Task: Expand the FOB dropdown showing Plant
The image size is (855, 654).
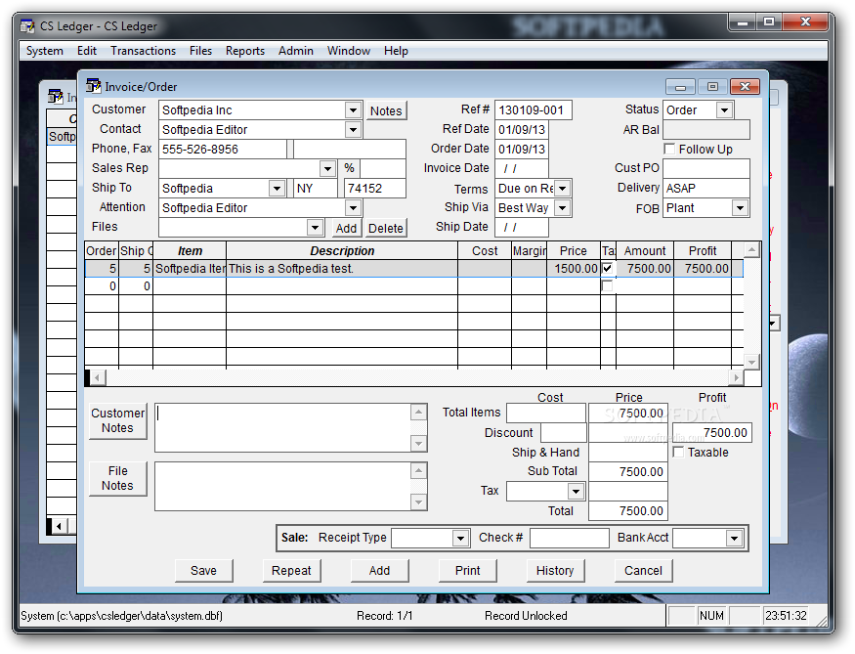Action: pos(740,208)
